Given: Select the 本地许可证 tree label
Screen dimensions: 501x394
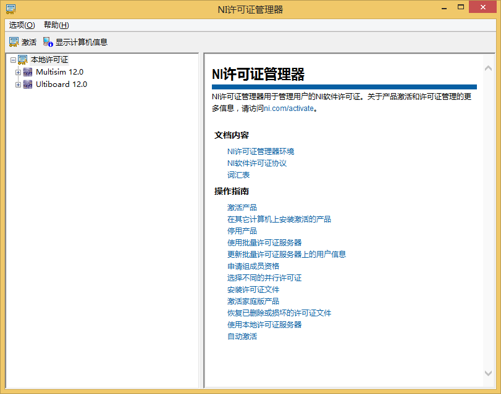Looking at the screenshot, I should 49,60.
